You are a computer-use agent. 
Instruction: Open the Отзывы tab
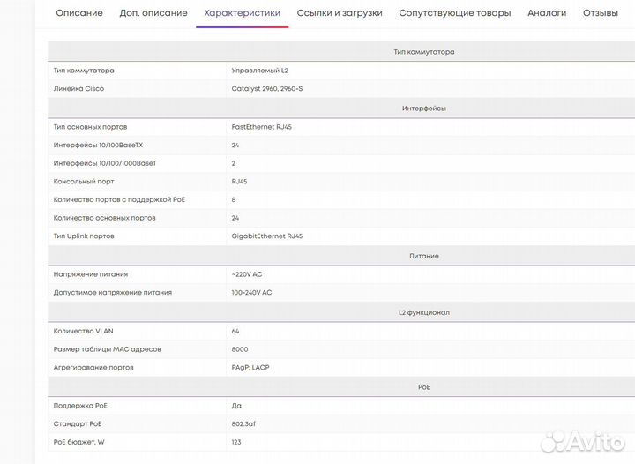click(601, 13)
